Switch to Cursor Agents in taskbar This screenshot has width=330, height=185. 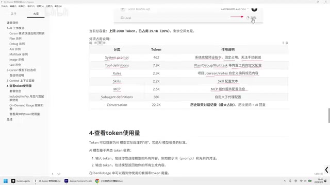21,181
